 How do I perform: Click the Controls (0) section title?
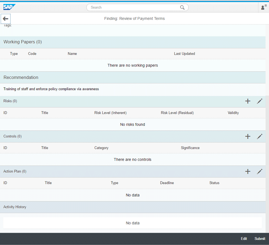13,136
